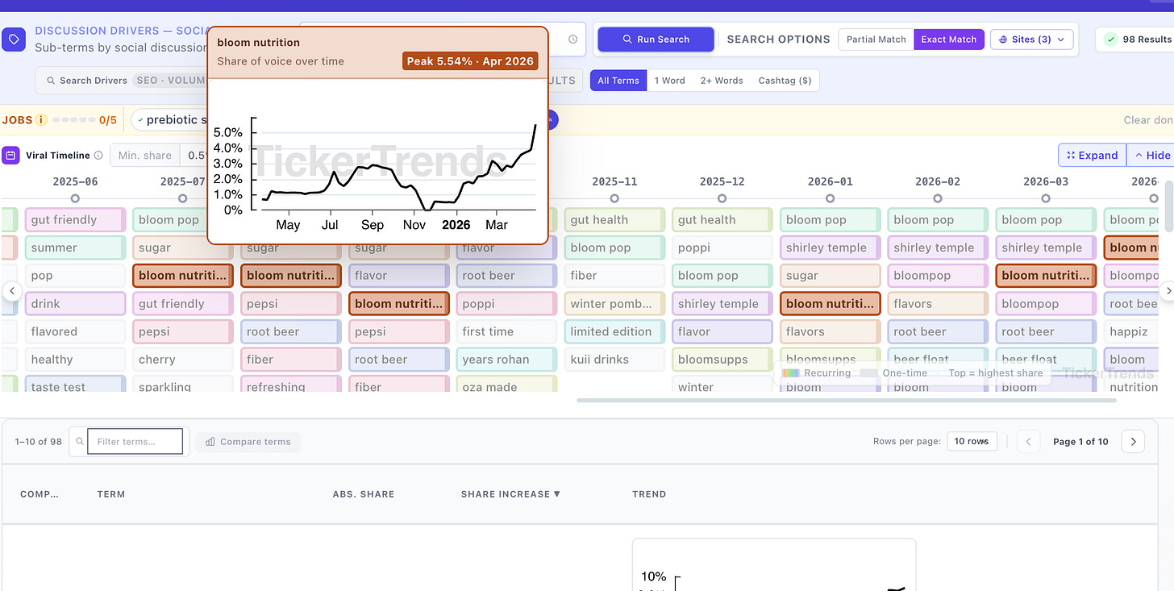The height and width of the screenshot is (591, 1174).
Task: Click the JOBS progress dots indicator
Action: [74, 120]
